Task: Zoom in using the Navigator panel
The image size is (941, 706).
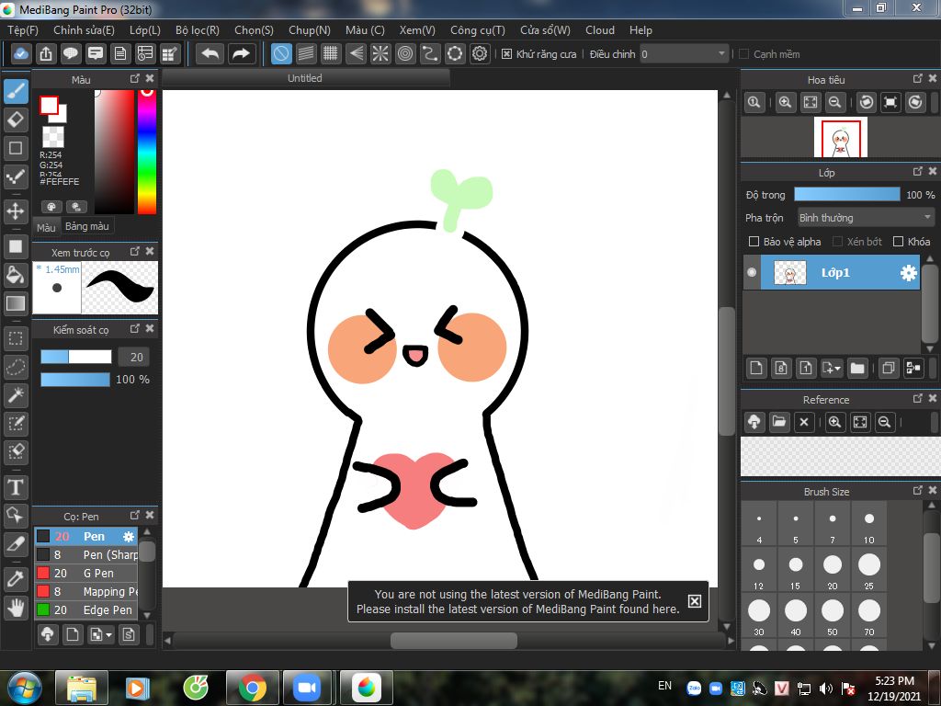Action: click(x=785, y=102)
